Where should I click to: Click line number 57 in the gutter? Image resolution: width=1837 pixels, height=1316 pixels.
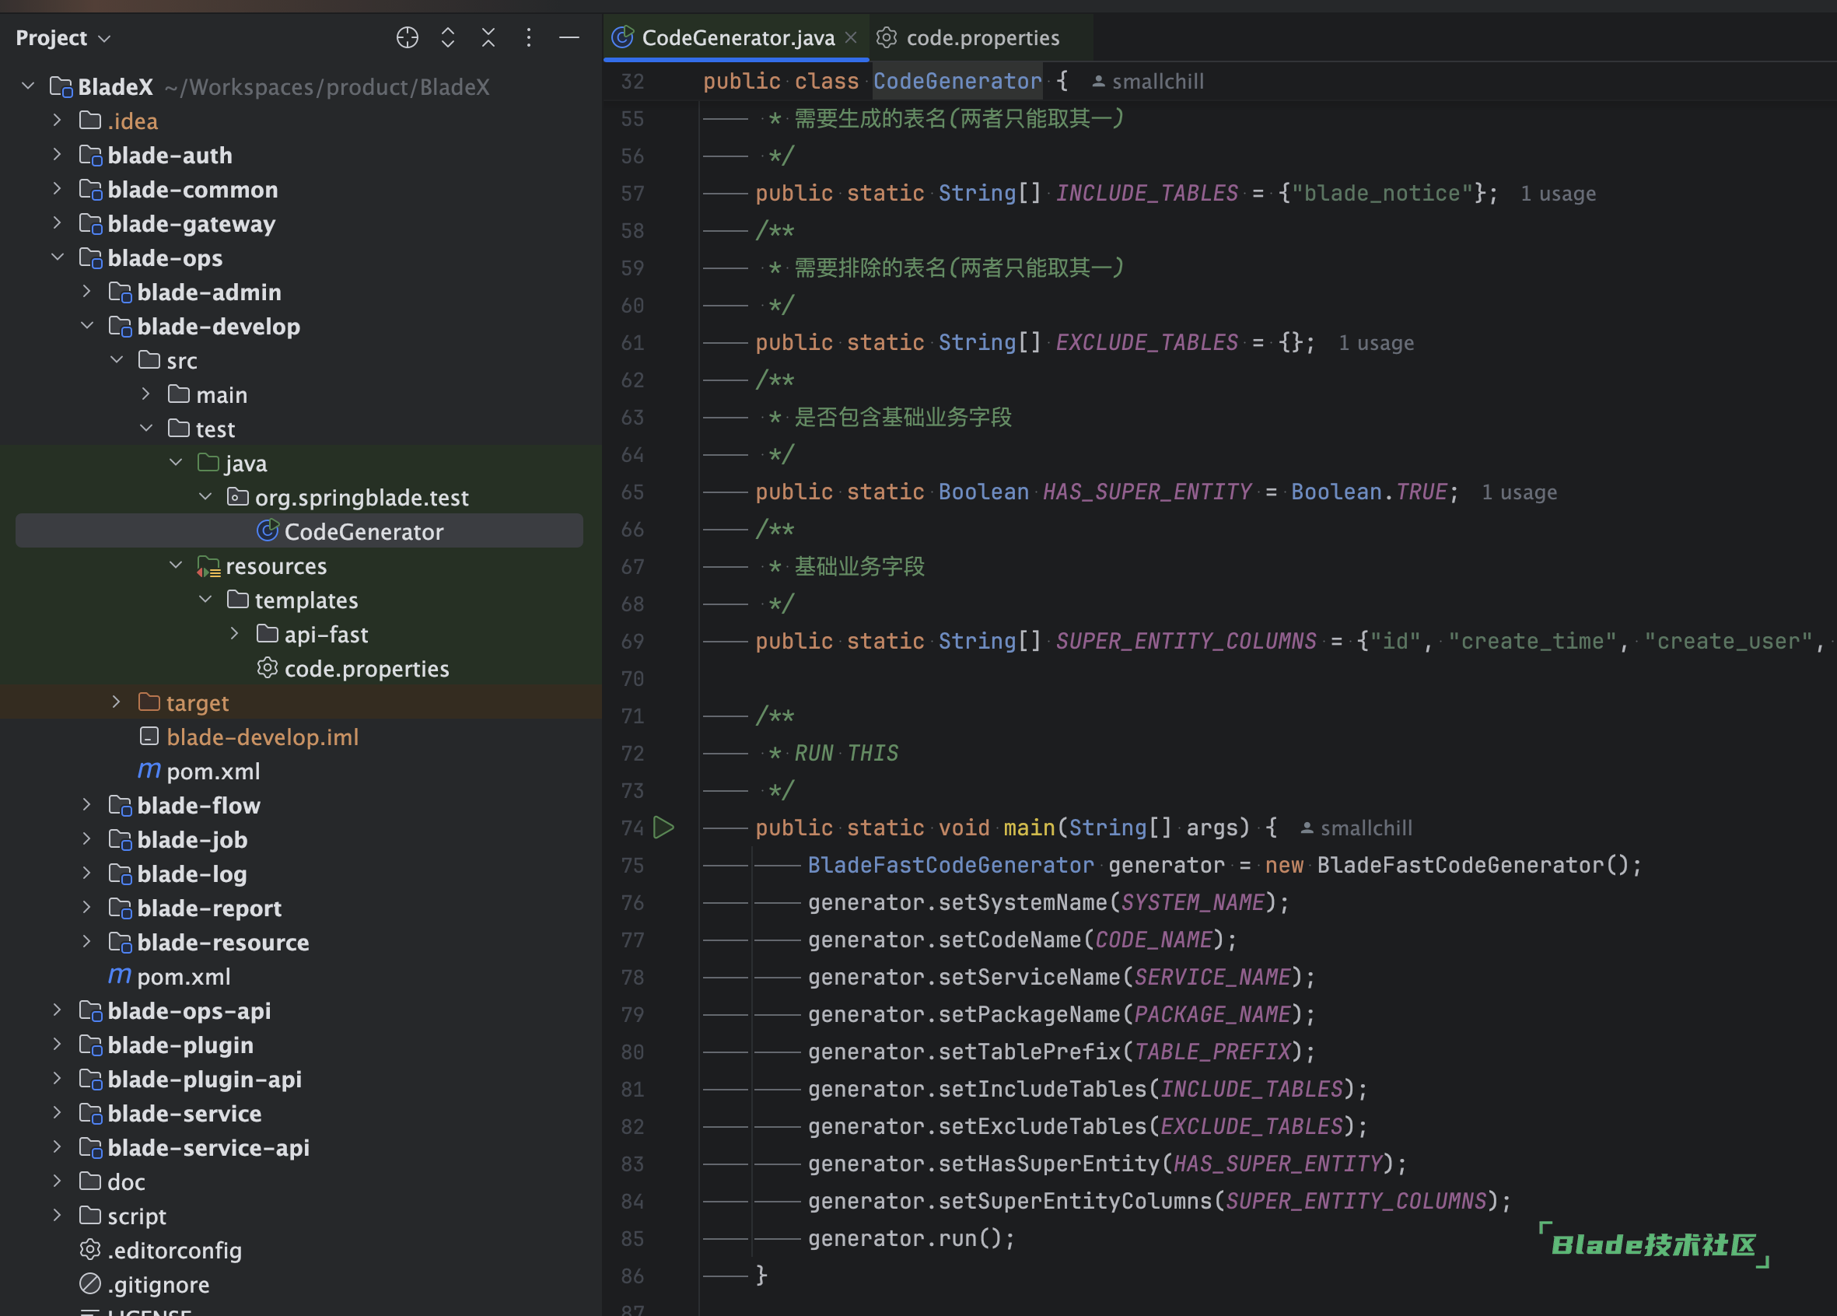coord(632,194)
